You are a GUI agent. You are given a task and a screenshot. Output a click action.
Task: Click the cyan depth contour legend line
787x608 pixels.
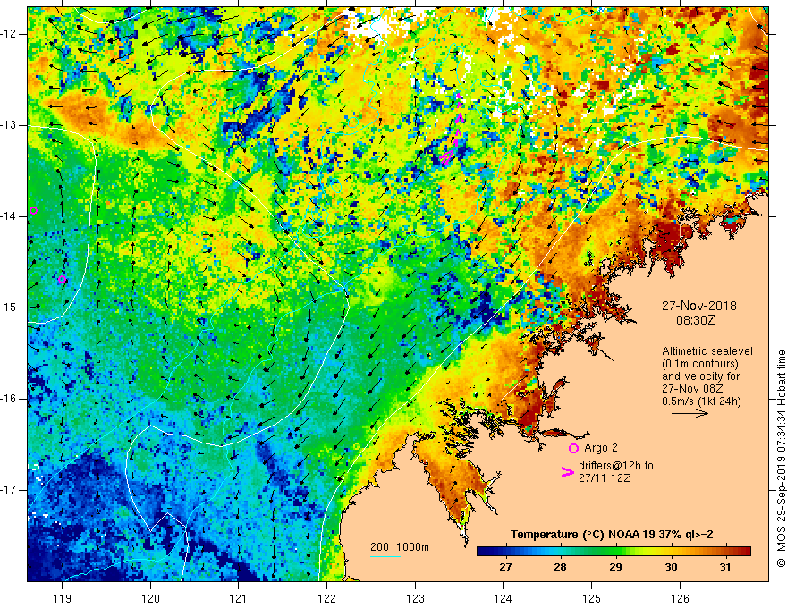tap(385, 556)
